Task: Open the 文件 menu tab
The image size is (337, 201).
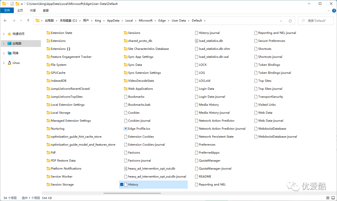Action: (x=7, y=10)
